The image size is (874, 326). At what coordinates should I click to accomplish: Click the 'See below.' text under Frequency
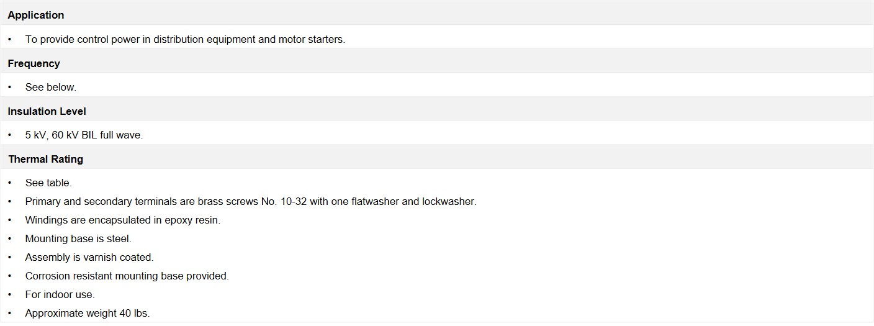click(x=51, y=87)
